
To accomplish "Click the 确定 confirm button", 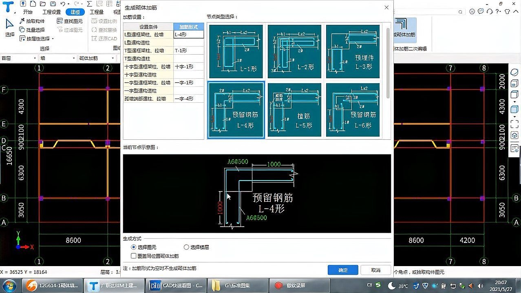I will 342,270.
